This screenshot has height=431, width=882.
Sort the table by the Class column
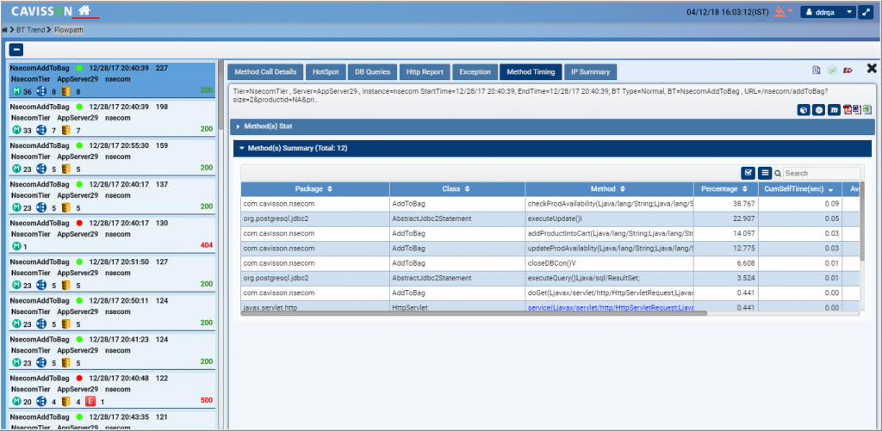(457, 189)
